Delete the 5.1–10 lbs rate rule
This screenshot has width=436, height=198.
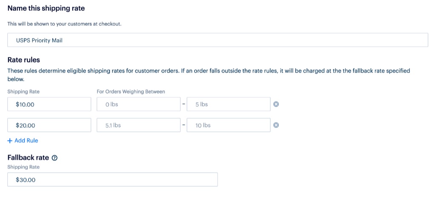(x=276, y=125)
